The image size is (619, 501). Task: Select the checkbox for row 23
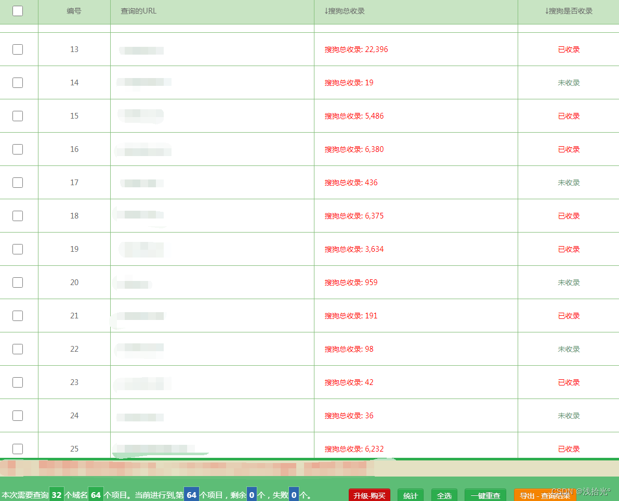click(x=18, y=382)
